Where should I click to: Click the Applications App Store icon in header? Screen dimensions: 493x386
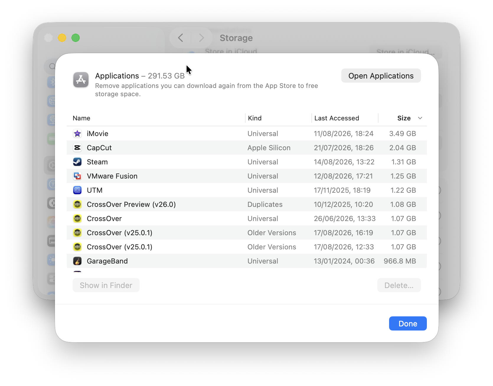(81, 80)
